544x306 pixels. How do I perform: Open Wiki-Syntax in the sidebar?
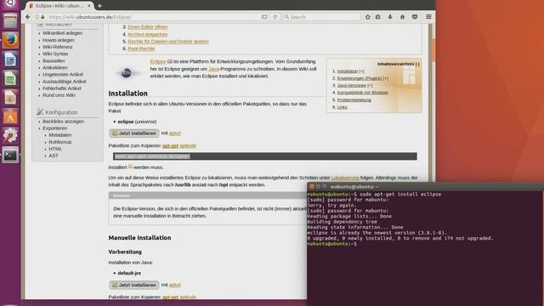(x=55, y=54)
